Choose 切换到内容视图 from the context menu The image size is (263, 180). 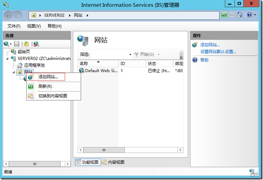(x=53, y=96)
